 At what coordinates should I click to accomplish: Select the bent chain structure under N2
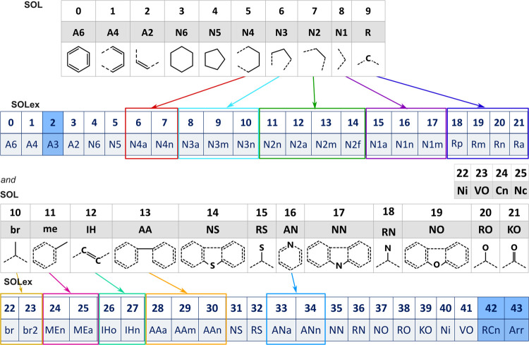[x=315, y=59]
